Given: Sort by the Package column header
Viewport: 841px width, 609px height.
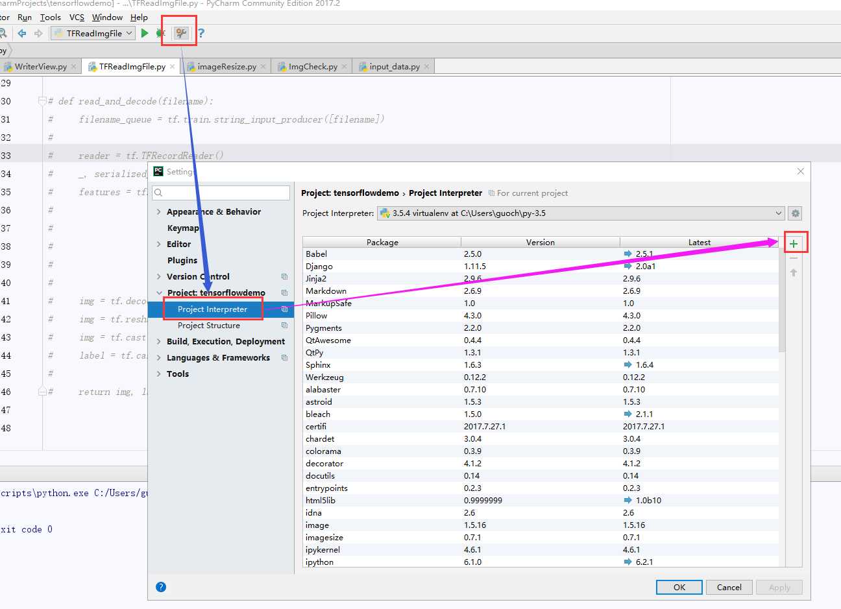Looking at the screenshot, I should (x=382, y=243).
